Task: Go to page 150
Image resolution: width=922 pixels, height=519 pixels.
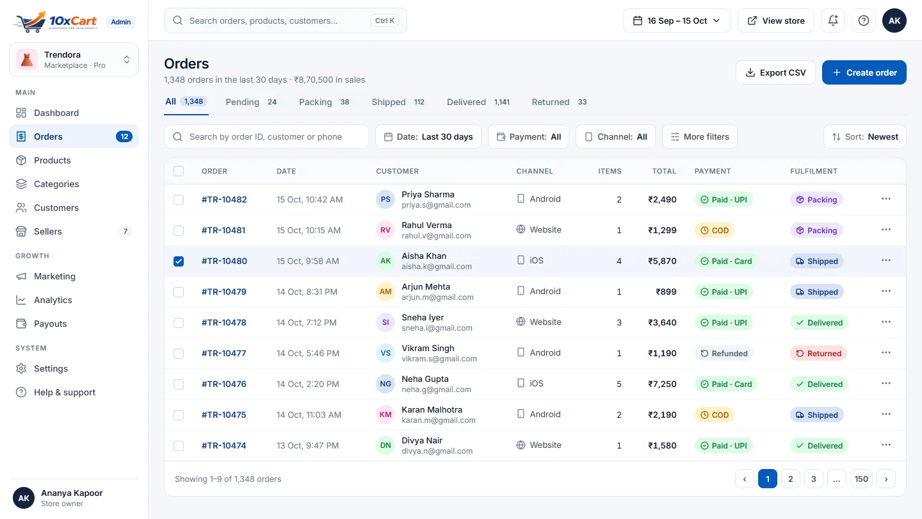Action: coord(862,479)
